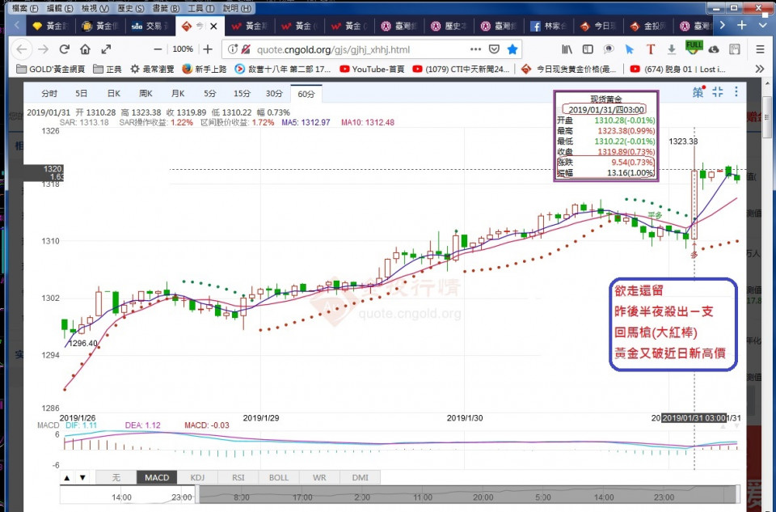Bookmark this page with the star icon
Viewport: 776px width, 512px height.
tap(512, 49)
